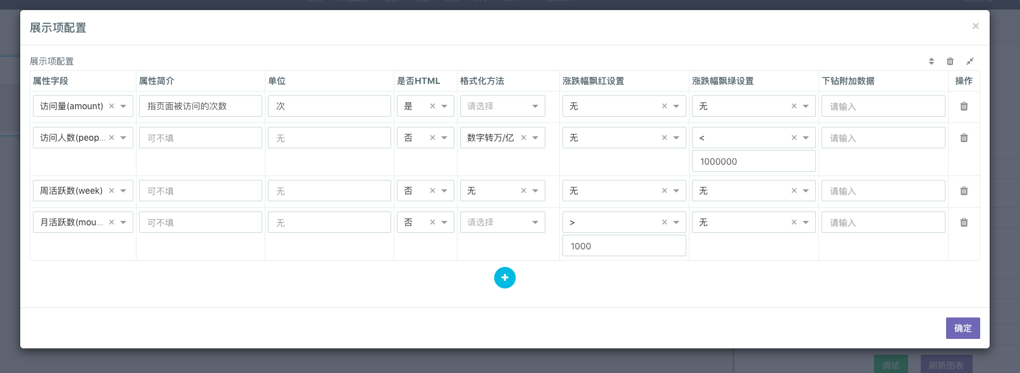The width and height of the screenshot is (1020, 373).
Task: Clear the < green setting in 访问人数 row
Action: 794,138
